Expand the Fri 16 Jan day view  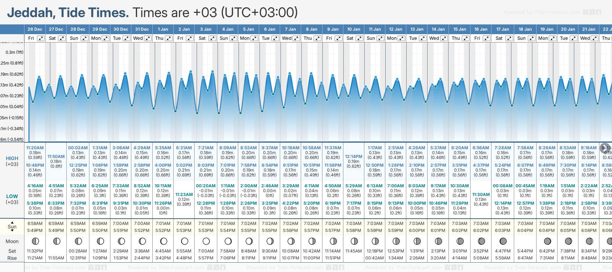[486, 38]
